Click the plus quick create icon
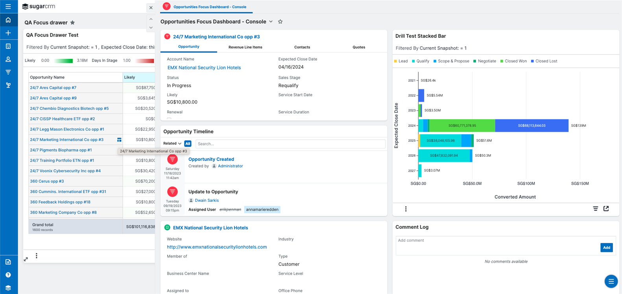The width and height of the screenshot is (622, 294). [x=8, y=33]
